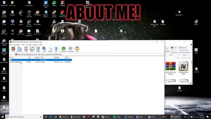Click the Add toolbar icon in WinRAR
This screenshot has width=211, height=119.
click(x=13, y=49)
